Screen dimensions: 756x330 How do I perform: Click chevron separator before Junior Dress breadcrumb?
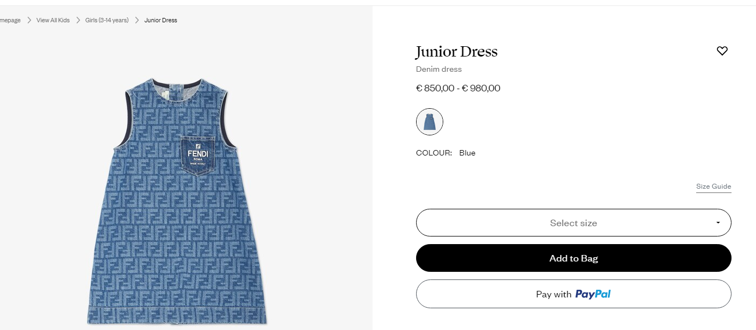tap(137, 20)
